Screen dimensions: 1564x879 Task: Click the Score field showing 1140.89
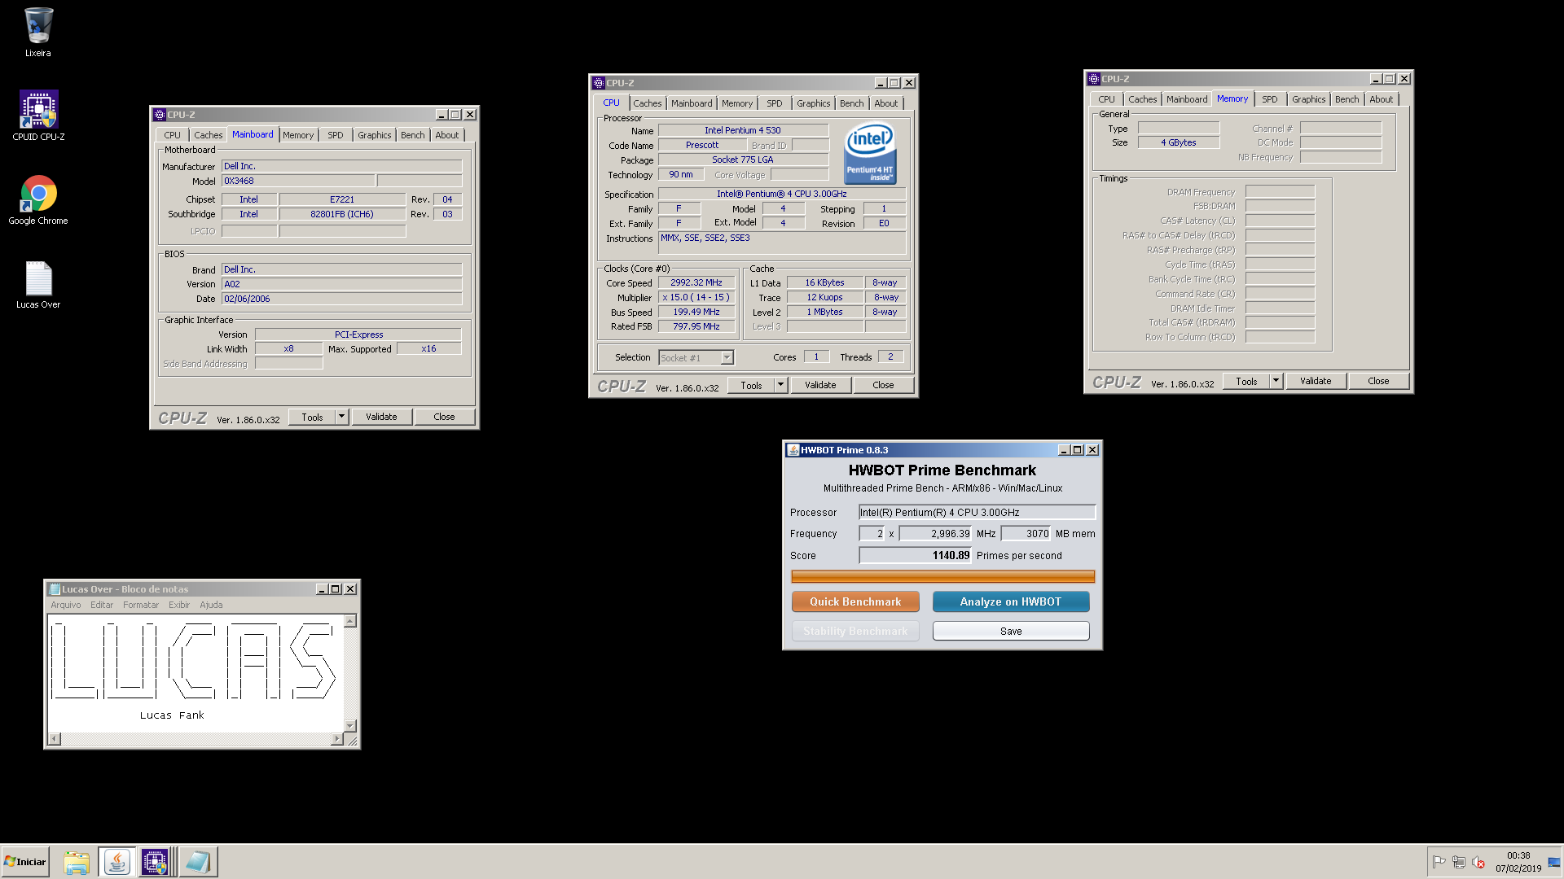pos(916,555)
